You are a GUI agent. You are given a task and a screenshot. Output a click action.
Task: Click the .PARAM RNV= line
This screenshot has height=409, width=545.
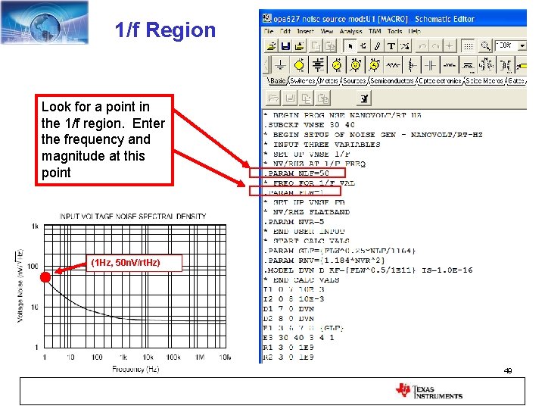pyautogui.click(x=324, y=260)
